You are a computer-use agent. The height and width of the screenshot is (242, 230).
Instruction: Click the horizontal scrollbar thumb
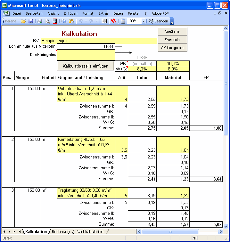(x=170, y=231)
